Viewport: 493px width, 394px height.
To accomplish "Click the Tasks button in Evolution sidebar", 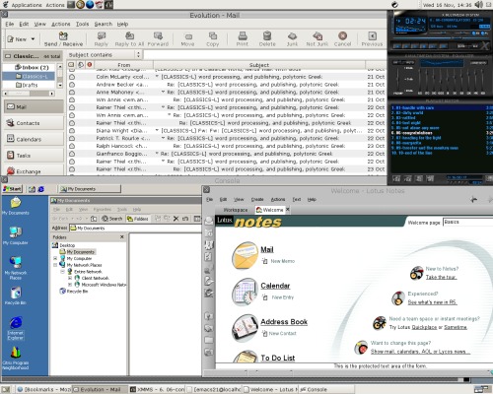I will pos(34,155).
